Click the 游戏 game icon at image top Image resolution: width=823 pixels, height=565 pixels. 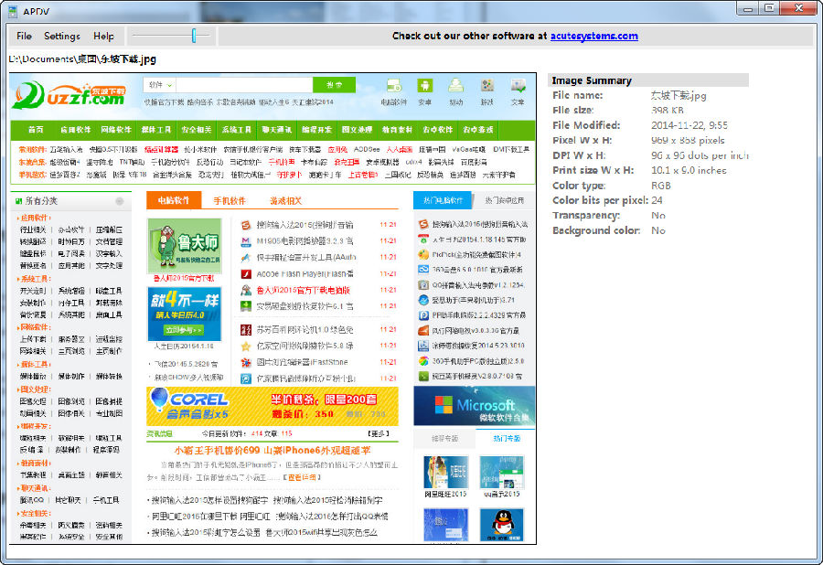coord(487,86)
